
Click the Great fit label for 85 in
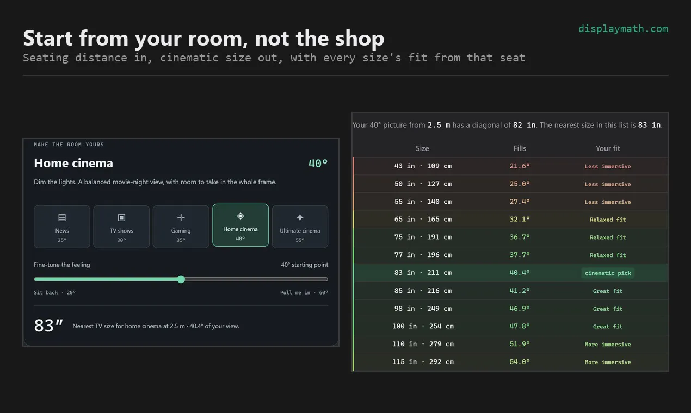click(608, 291)
